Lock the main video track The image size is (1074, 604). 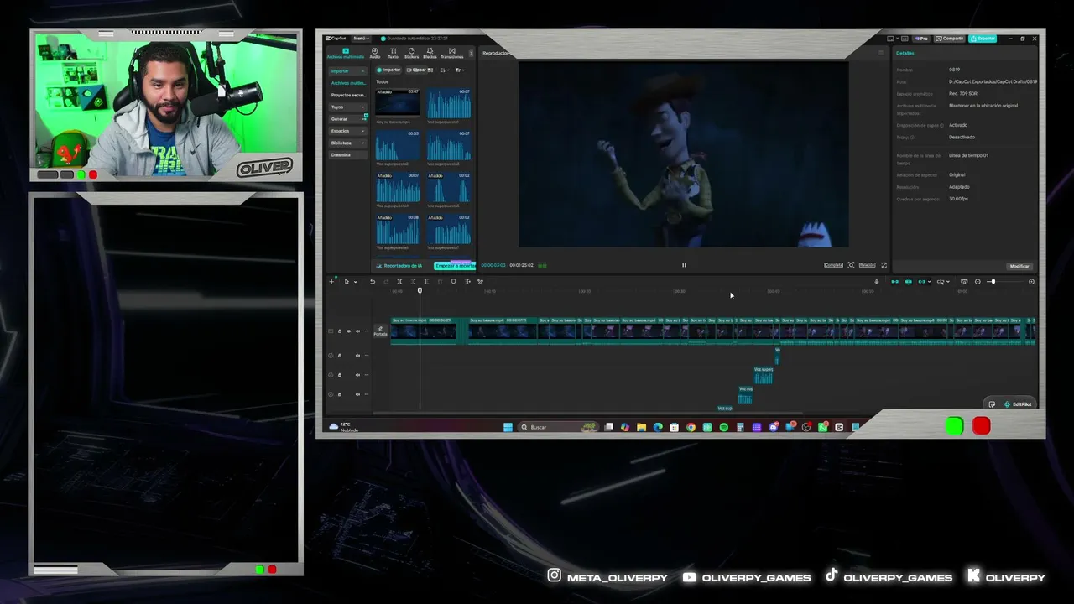[340, 331]
